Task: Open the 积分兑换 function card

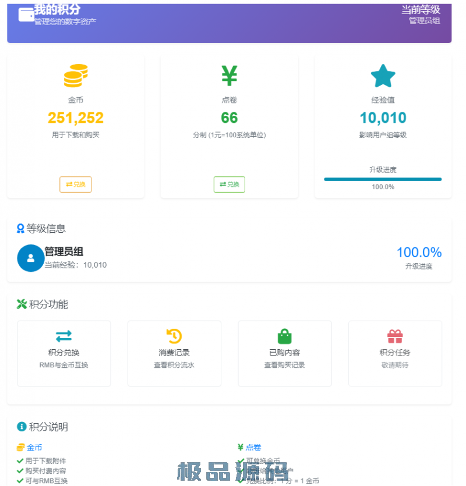Action: [63, 353]
